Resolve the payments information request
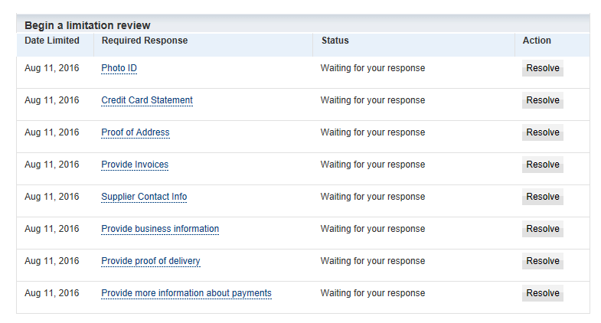Image resolution: width=601 pixels, height=323 pixels. [542, 293]
